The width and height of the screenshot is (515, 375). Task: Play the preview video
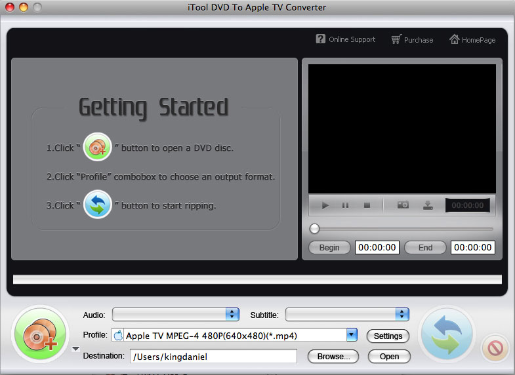click(325, 205)
